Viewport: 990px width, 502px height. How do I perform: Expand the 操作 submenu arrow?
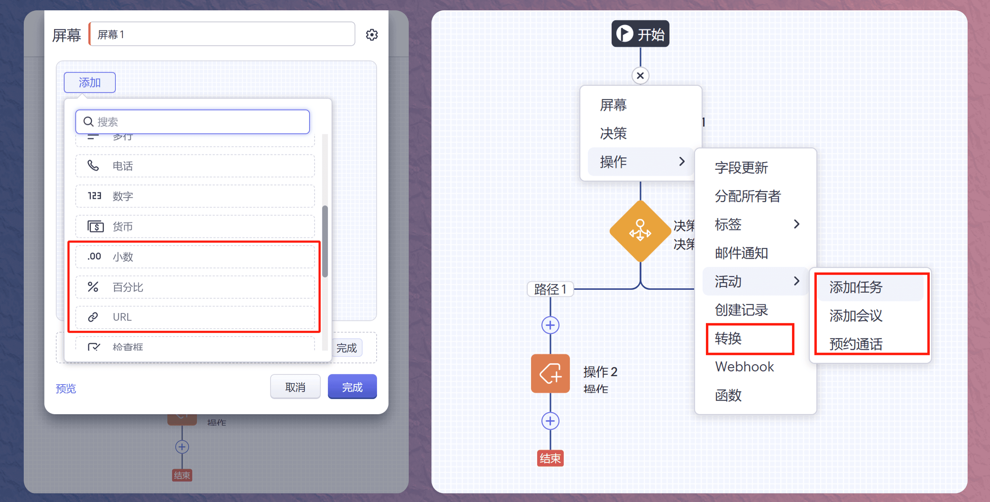point(682,162)
